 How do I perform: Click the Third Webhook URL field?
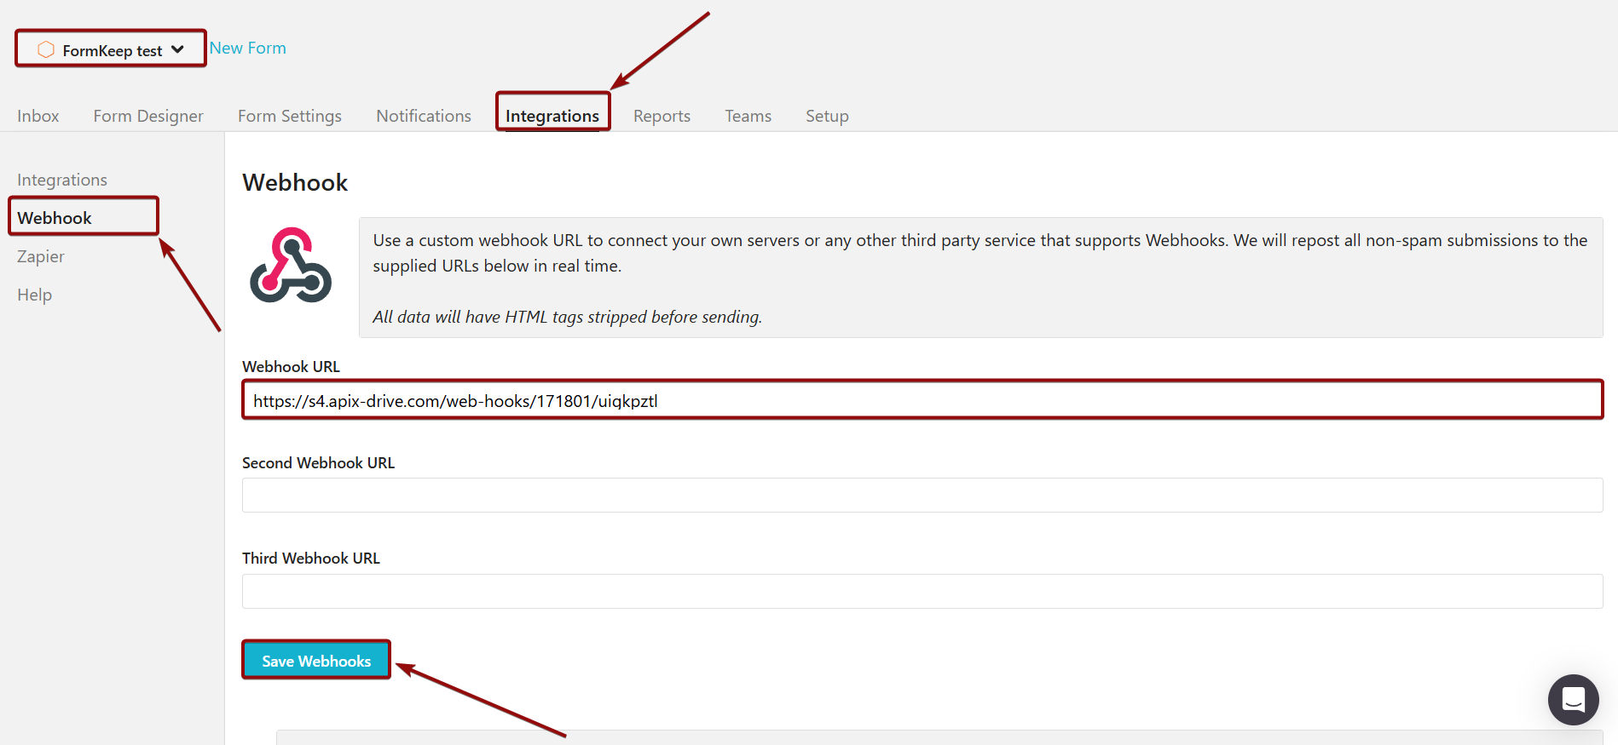click(922, 591)
